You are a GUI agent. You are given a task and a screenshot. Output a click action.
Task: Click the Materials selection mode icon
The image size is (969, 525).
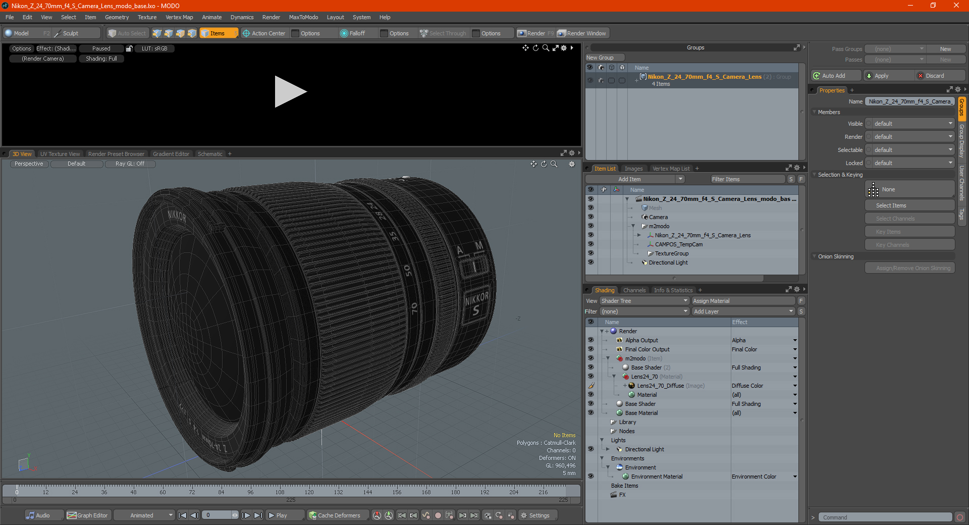[x=192, y=33]
